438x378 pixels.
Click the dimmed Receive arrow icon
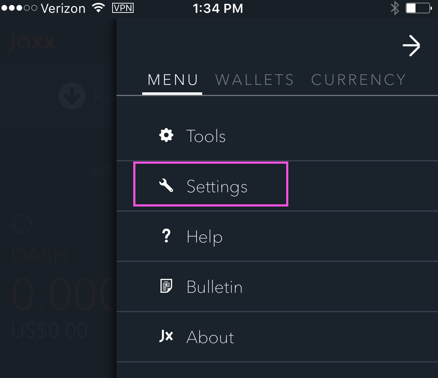pos(72,96)
